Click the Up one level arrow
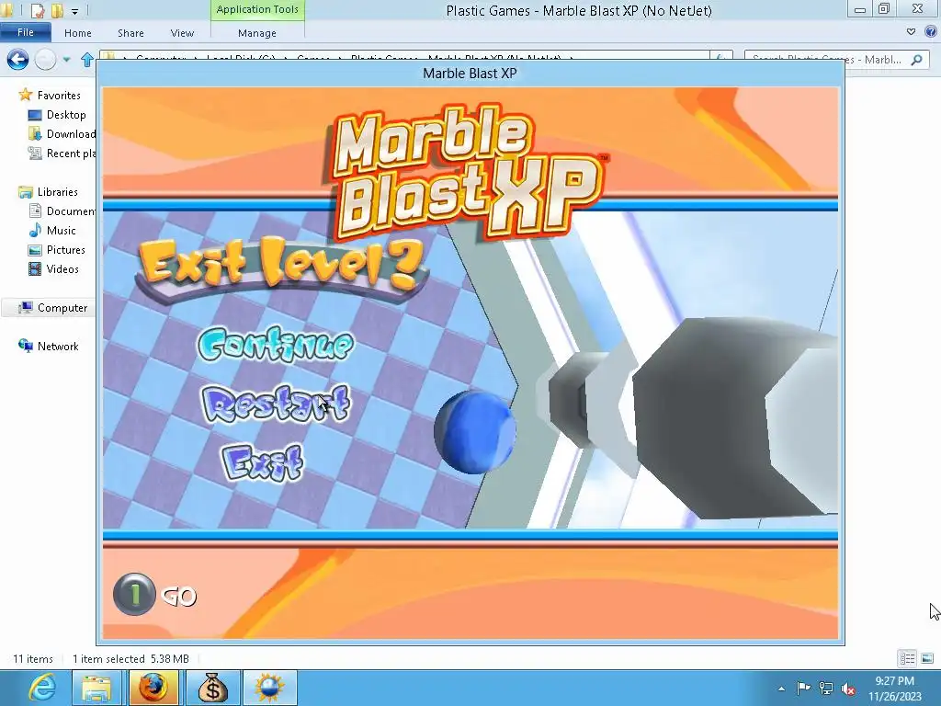The width and height of the screenshot is (941, 706). coord(87,60)
